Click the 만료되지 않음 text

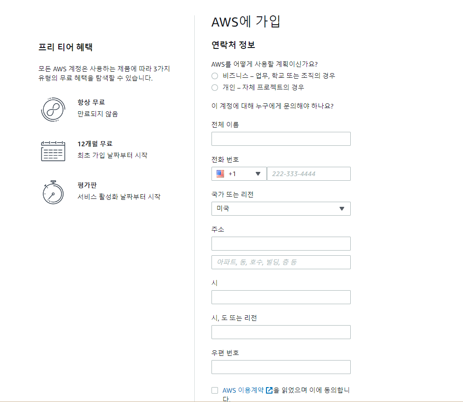(98, 114)
